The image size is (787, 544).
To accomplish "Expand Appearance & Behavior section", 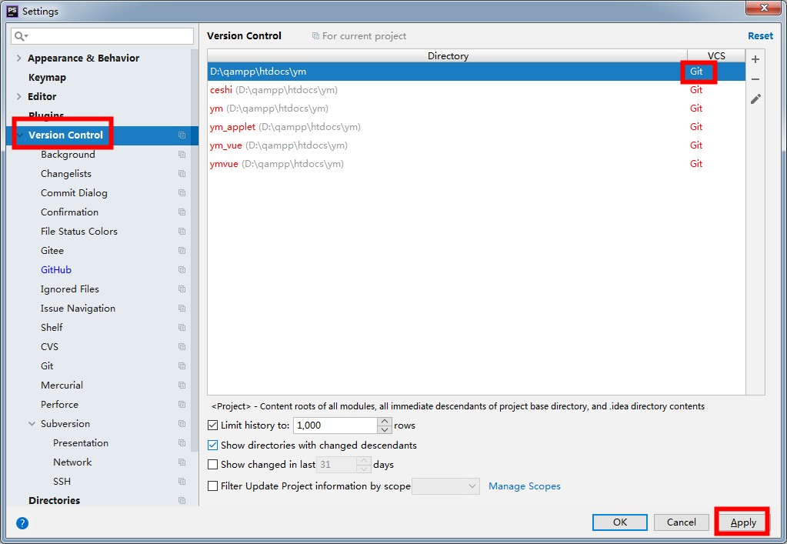I will [x=19, y=58].
